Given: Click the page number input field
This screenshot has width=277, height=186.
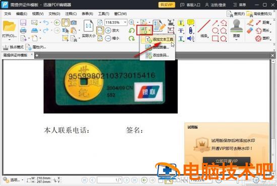Looking at the screenshot, I should (109, 180).
